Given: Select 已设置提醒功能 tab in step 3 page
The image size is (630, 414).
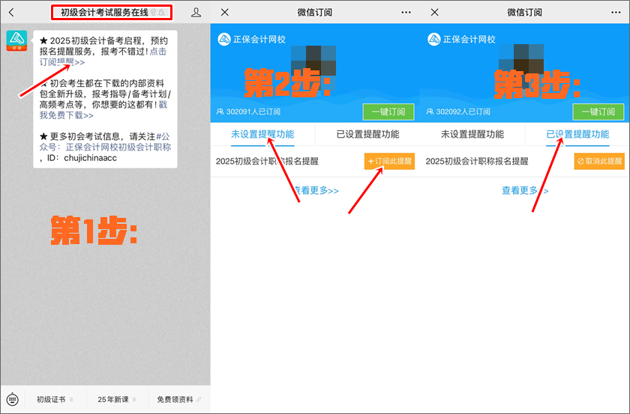Looking at the screenshot, I should [577, 135].
